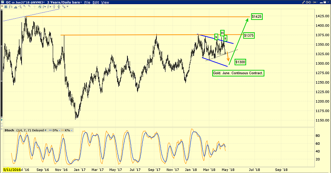The height and width of the screenshot is (173, 331).
Task: Click the Stoch Delayed indicator settings dot
Action: click(46, 130)
